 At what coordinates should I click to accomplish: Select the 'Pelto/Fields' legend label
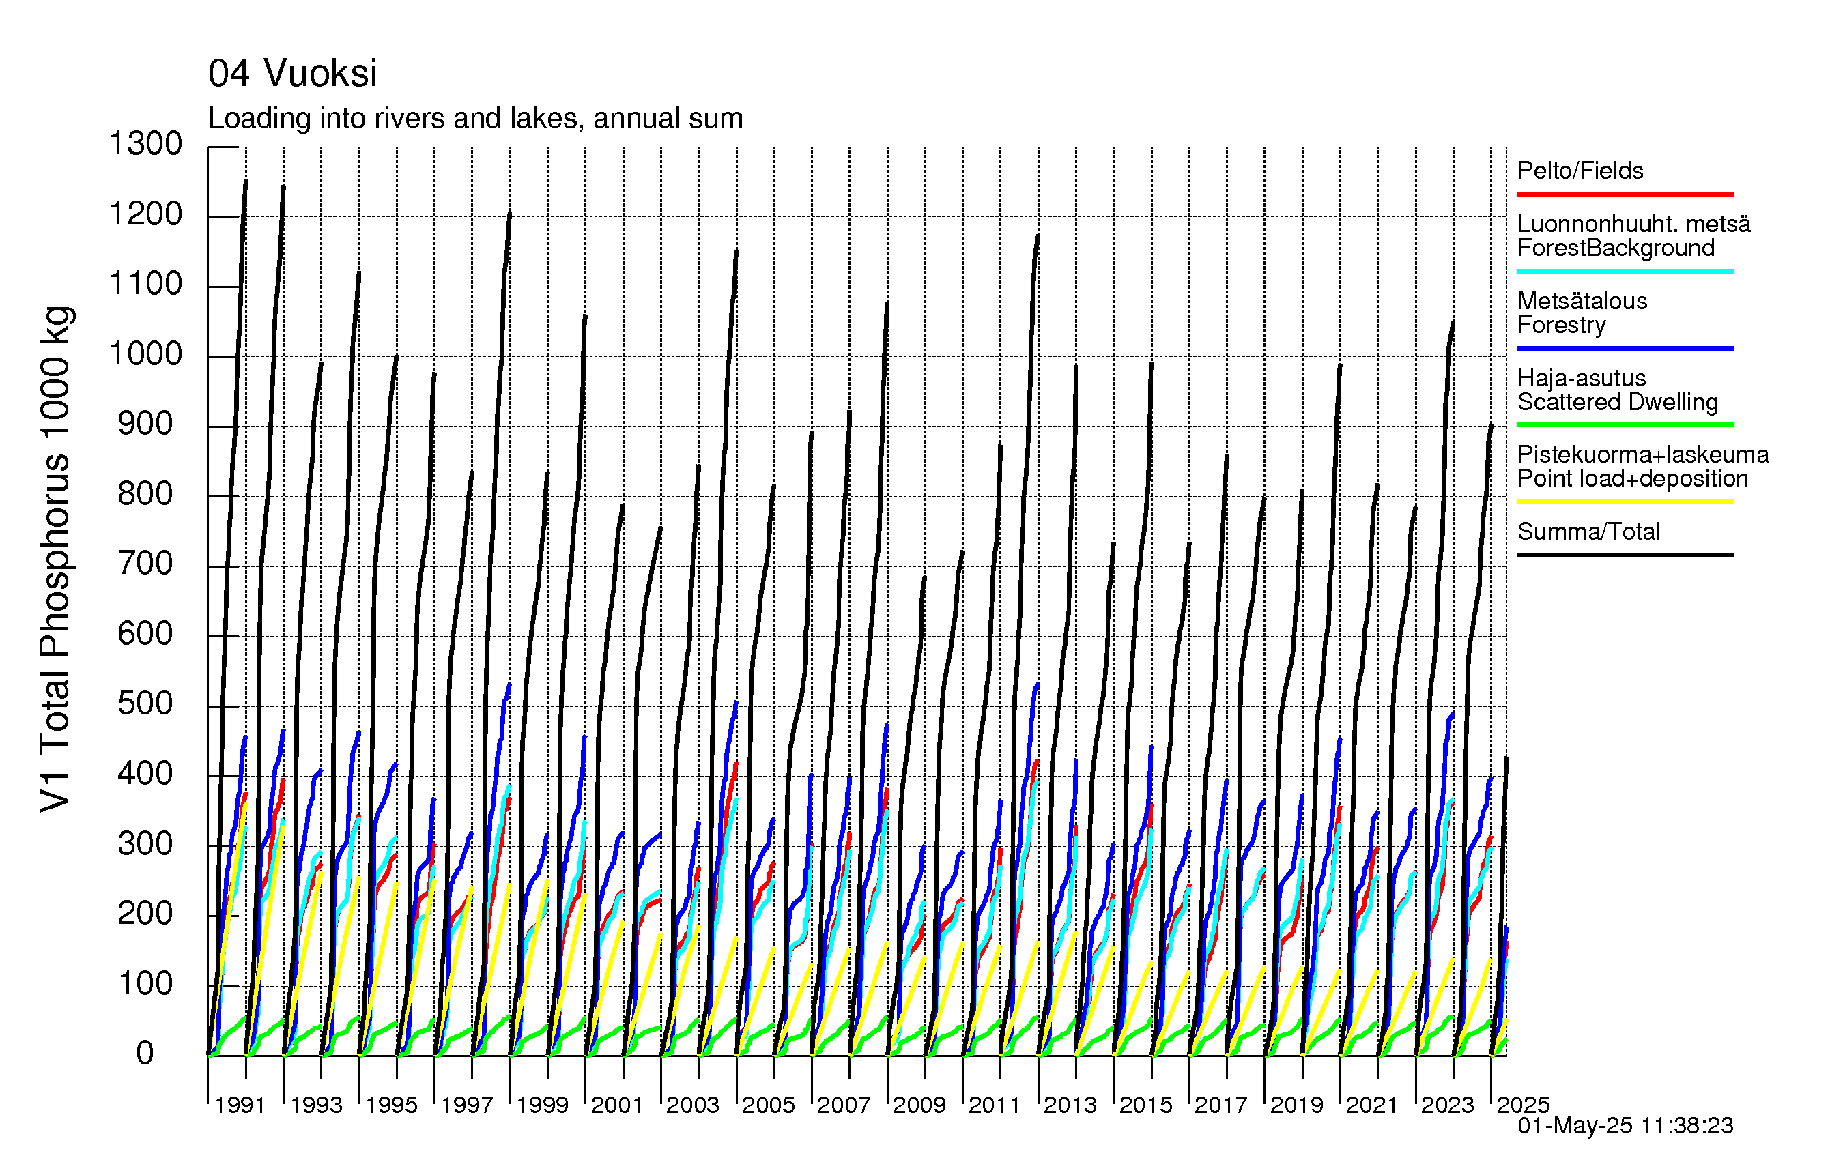pos(1580,171)
